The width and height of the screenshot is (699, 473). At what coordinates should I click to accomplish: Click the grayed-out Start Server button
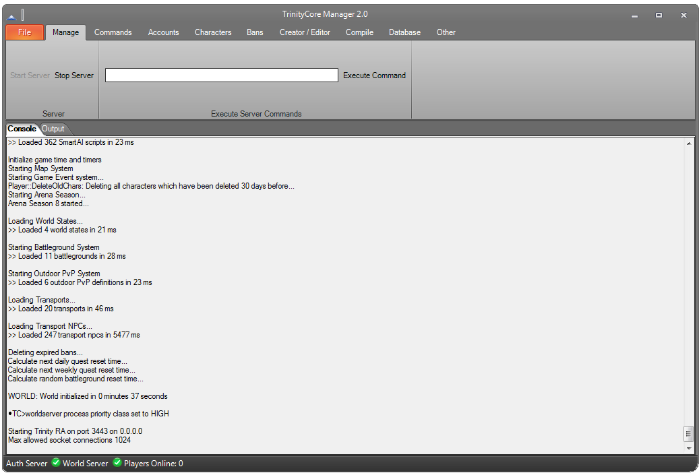pos(30,75)
